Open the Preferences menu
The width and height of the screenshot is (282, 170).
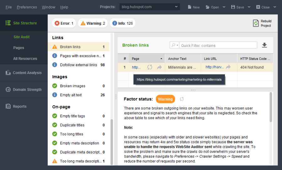(x=27, y=7)
